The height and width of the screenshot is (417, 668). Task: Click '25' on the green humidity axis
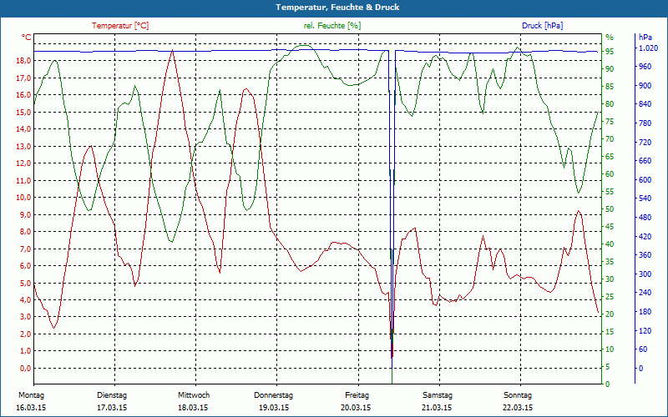pyautogui.click(x=610, y=297)
